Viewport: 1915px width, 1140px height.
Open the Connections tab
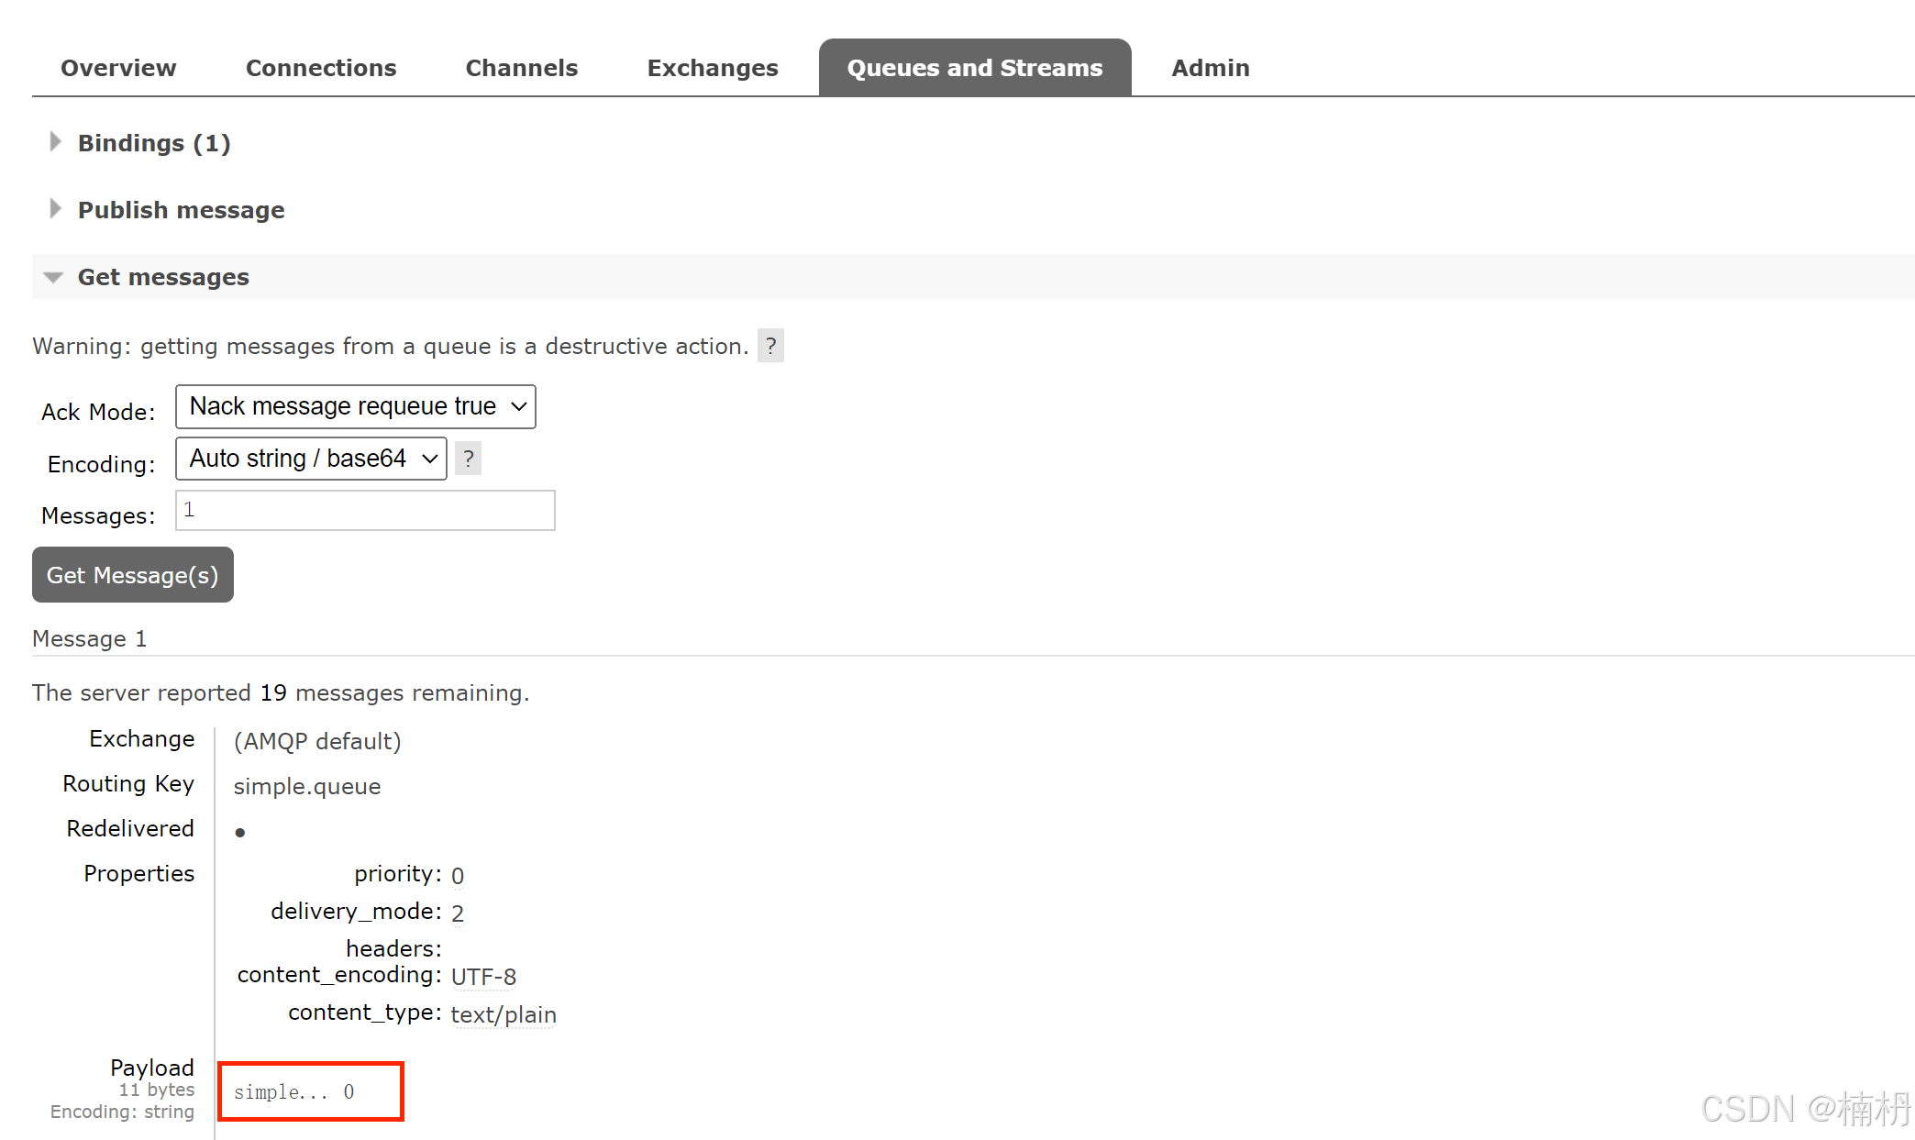coord(321,67)
